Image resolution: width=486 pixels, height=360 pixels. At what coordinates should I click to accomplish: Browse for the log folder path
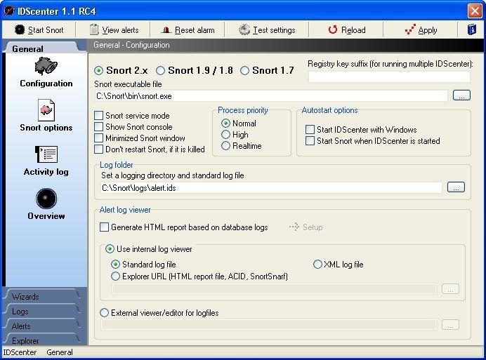click(456, 187)
